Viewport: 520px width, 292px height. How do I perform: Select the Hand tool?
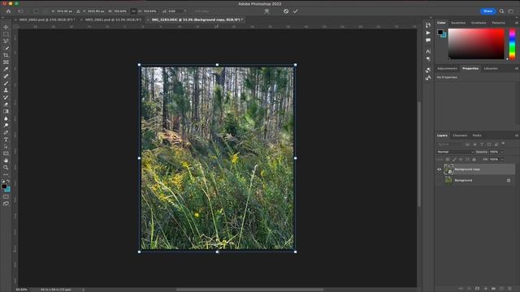pos(6,161)
